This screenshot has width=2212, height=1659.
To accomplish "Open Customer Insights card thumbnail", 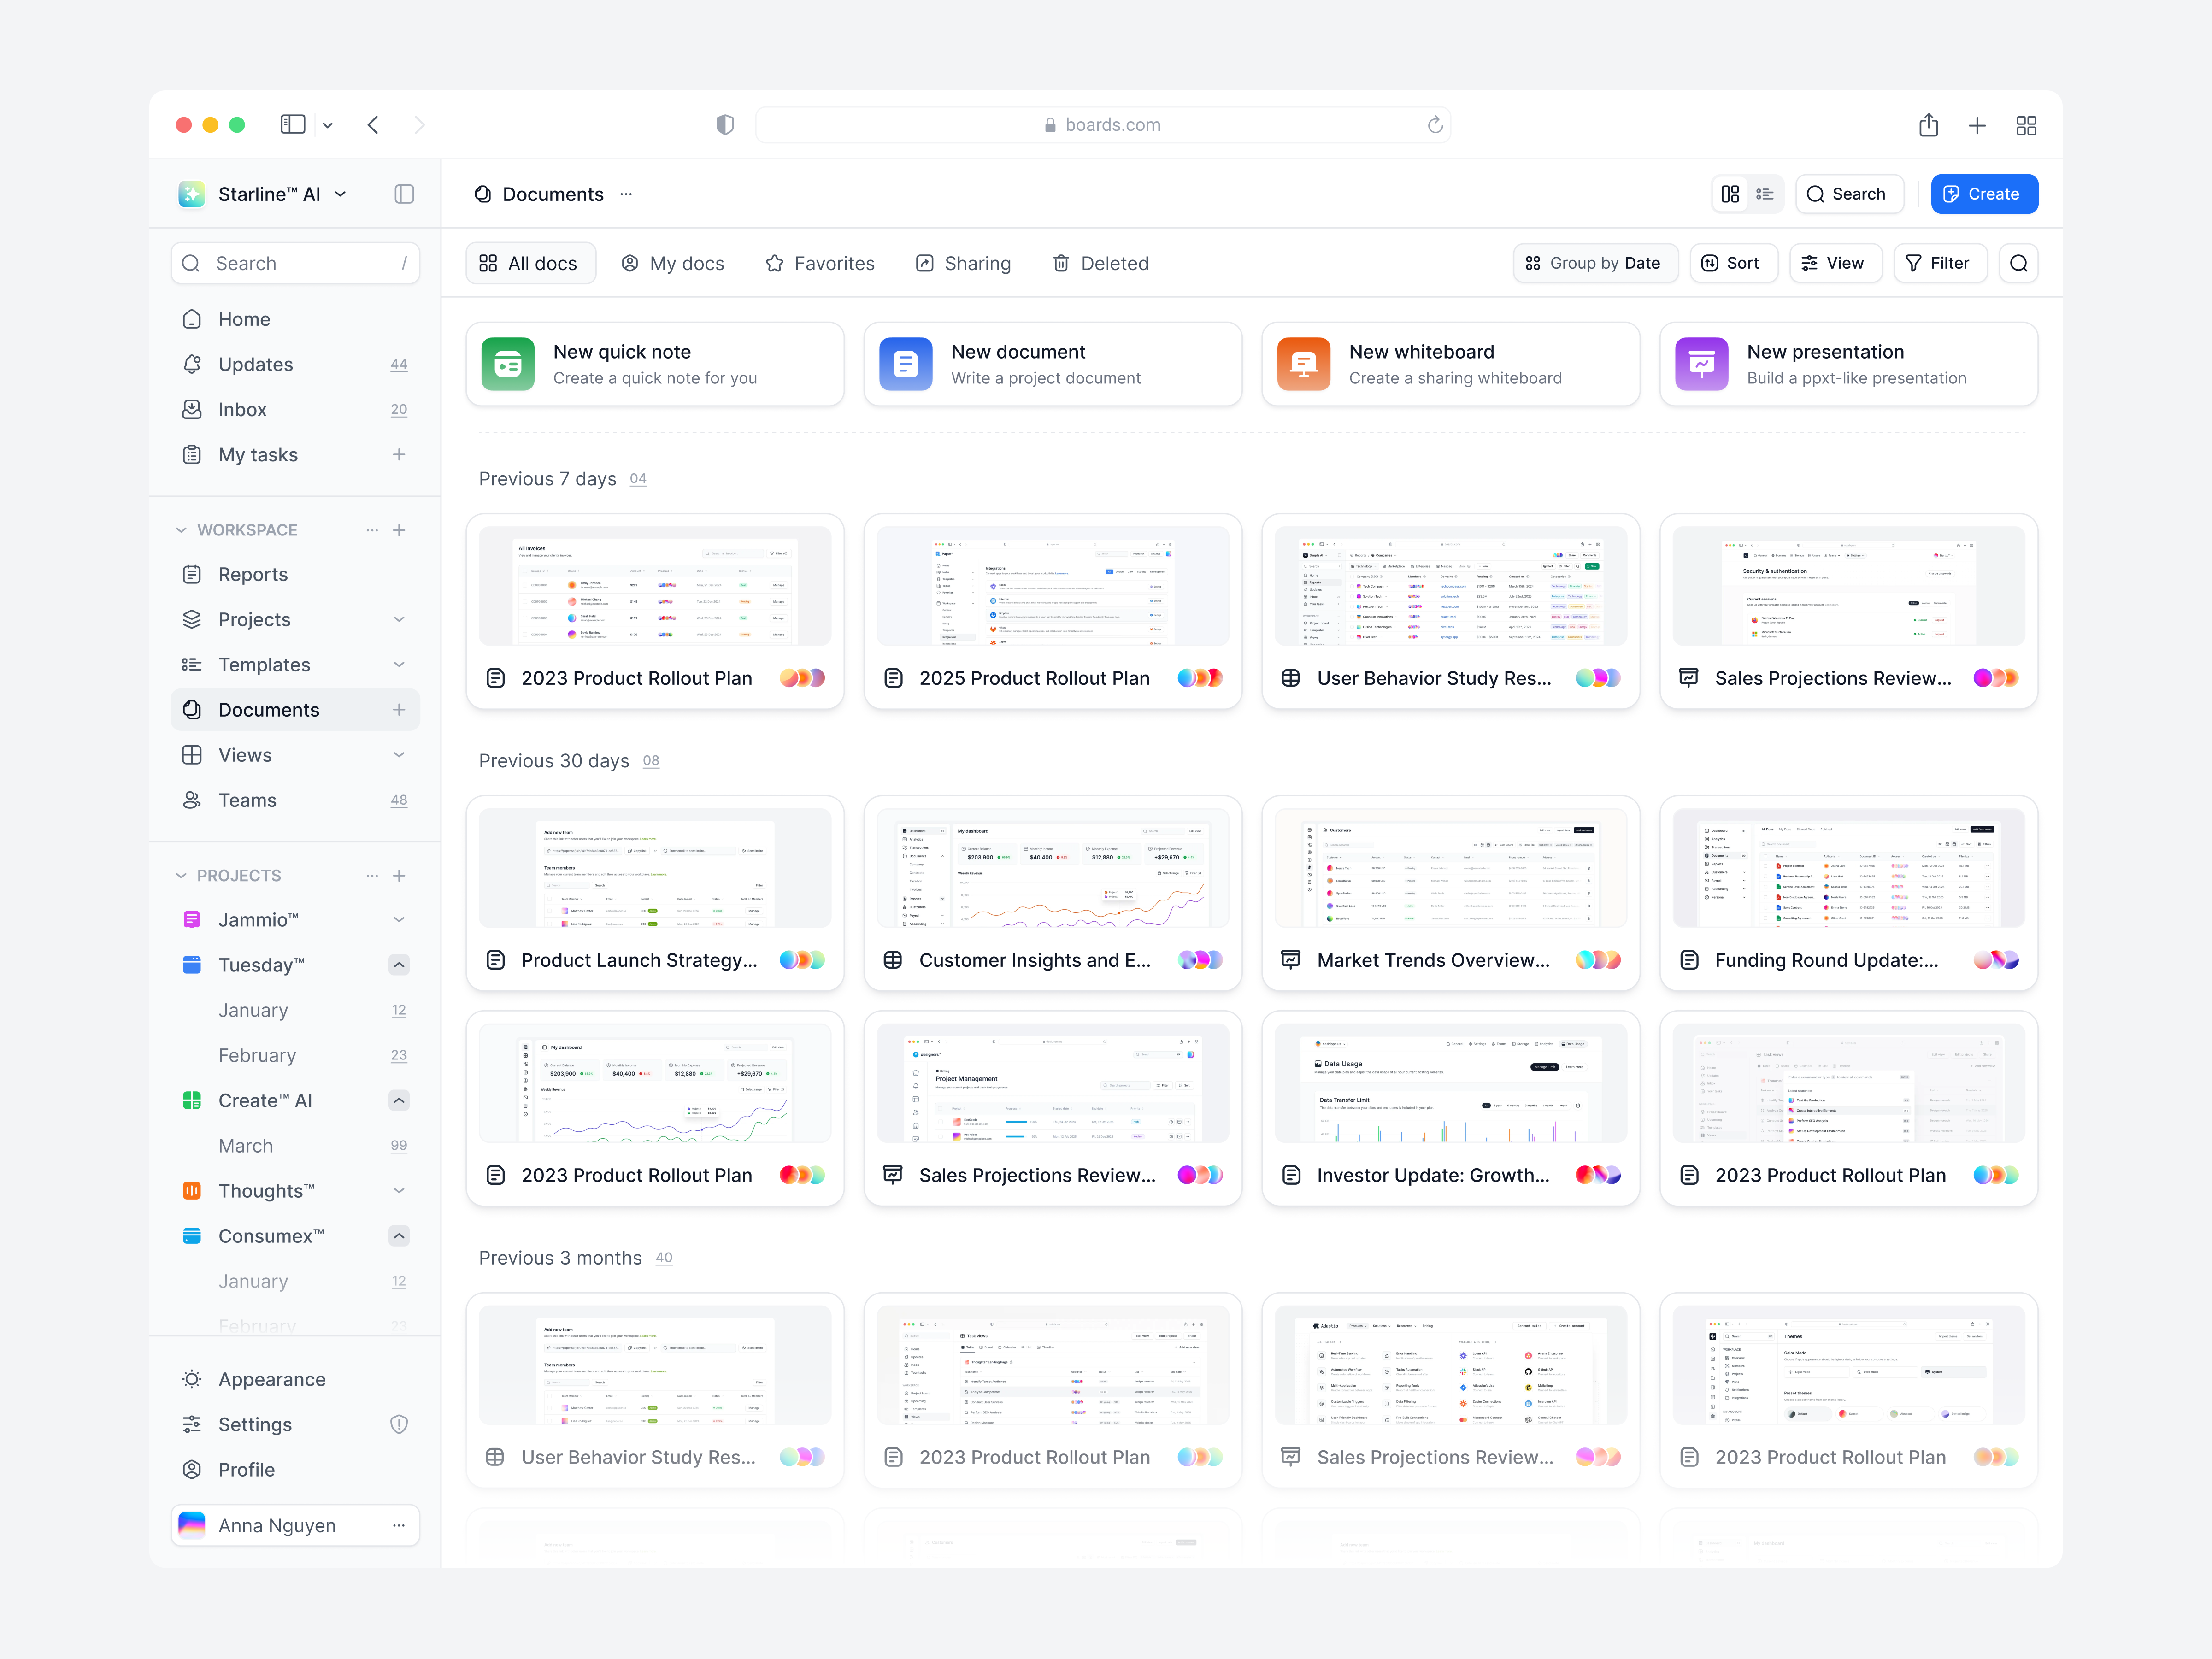I will (x=1052, y=868).
